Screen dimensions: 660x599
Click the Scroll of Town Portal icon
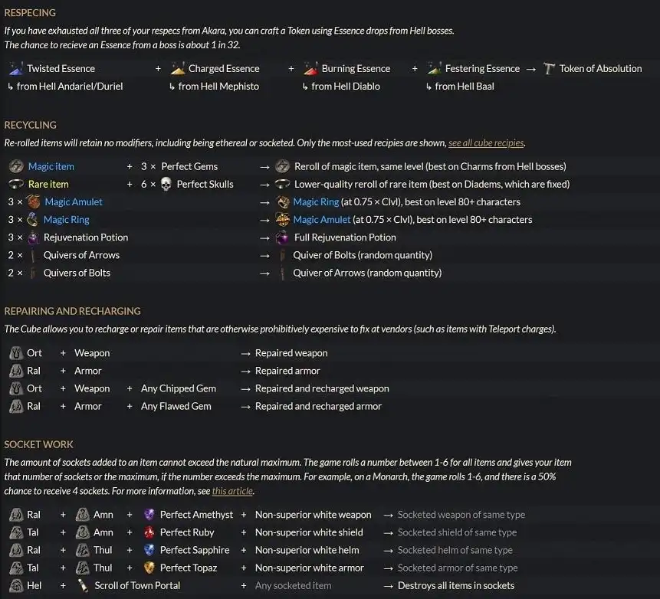83,585
